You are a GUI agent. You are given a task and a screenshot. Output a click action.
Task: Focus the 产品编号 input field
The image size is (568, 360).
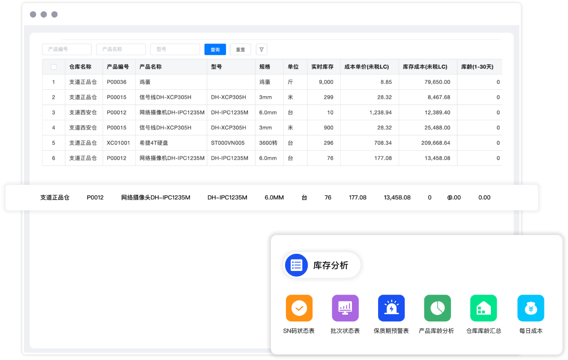tap(67, 49)
